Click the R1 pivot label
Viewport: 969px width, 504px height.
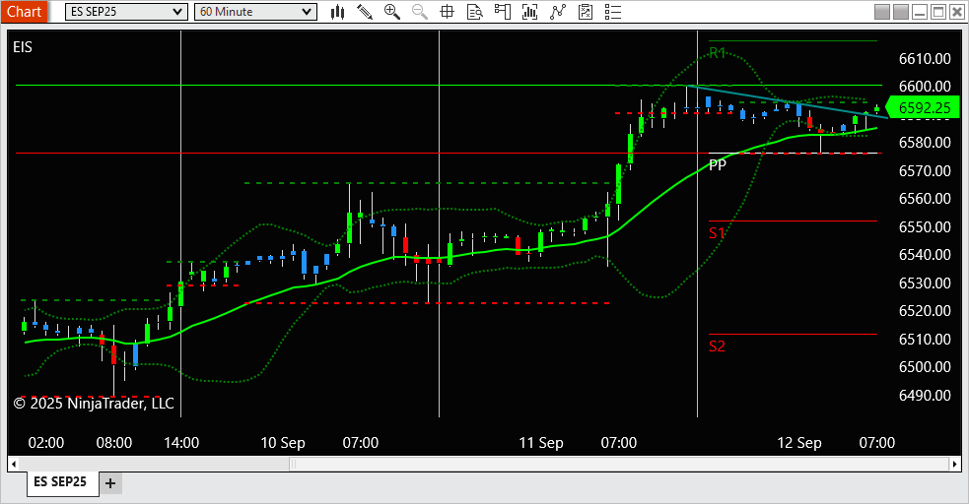pos(717,53)
